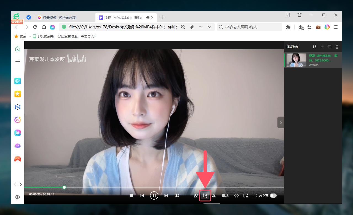This screenshot has width=353, height=215.
Task: Open the 倍速 playback speed menu
Action: coord(225,195)
